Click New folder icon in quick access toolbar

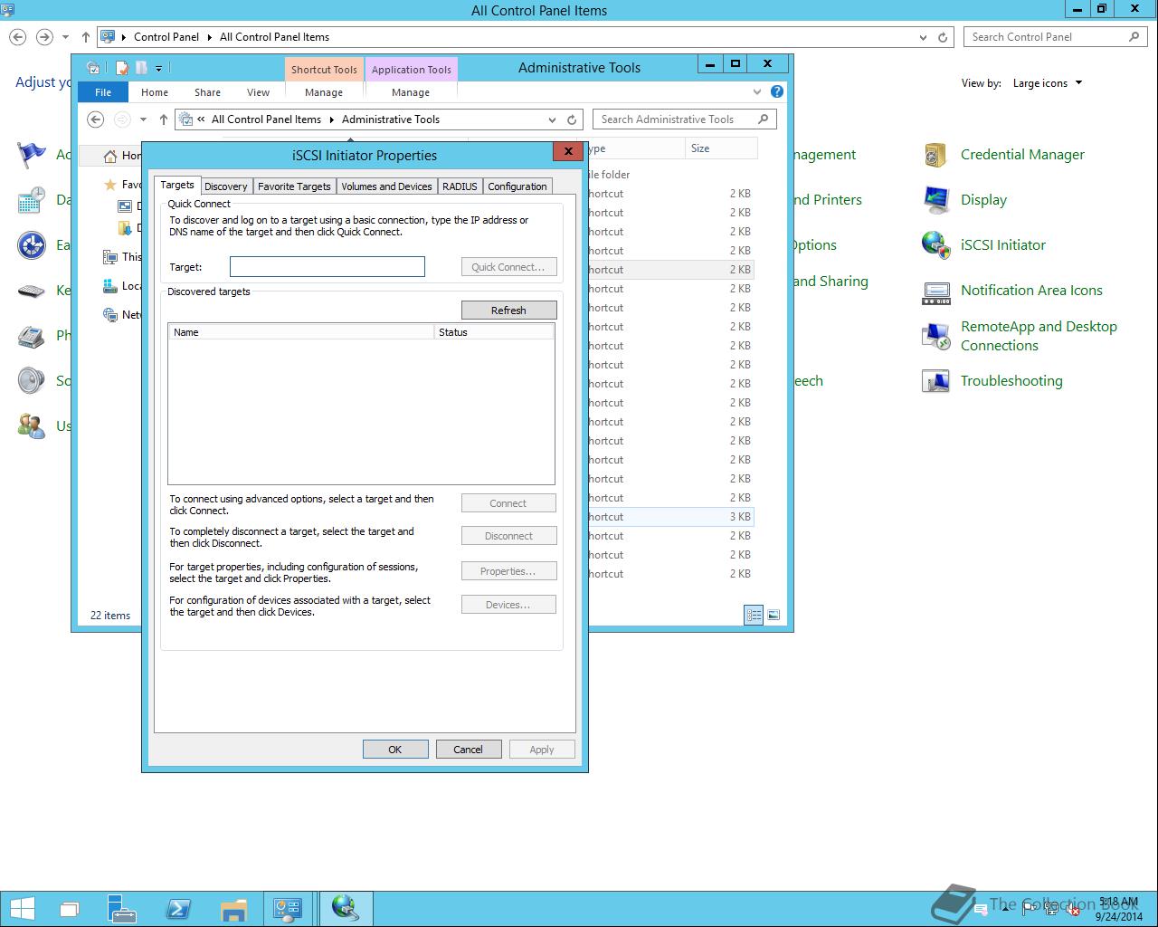(141, 68)
